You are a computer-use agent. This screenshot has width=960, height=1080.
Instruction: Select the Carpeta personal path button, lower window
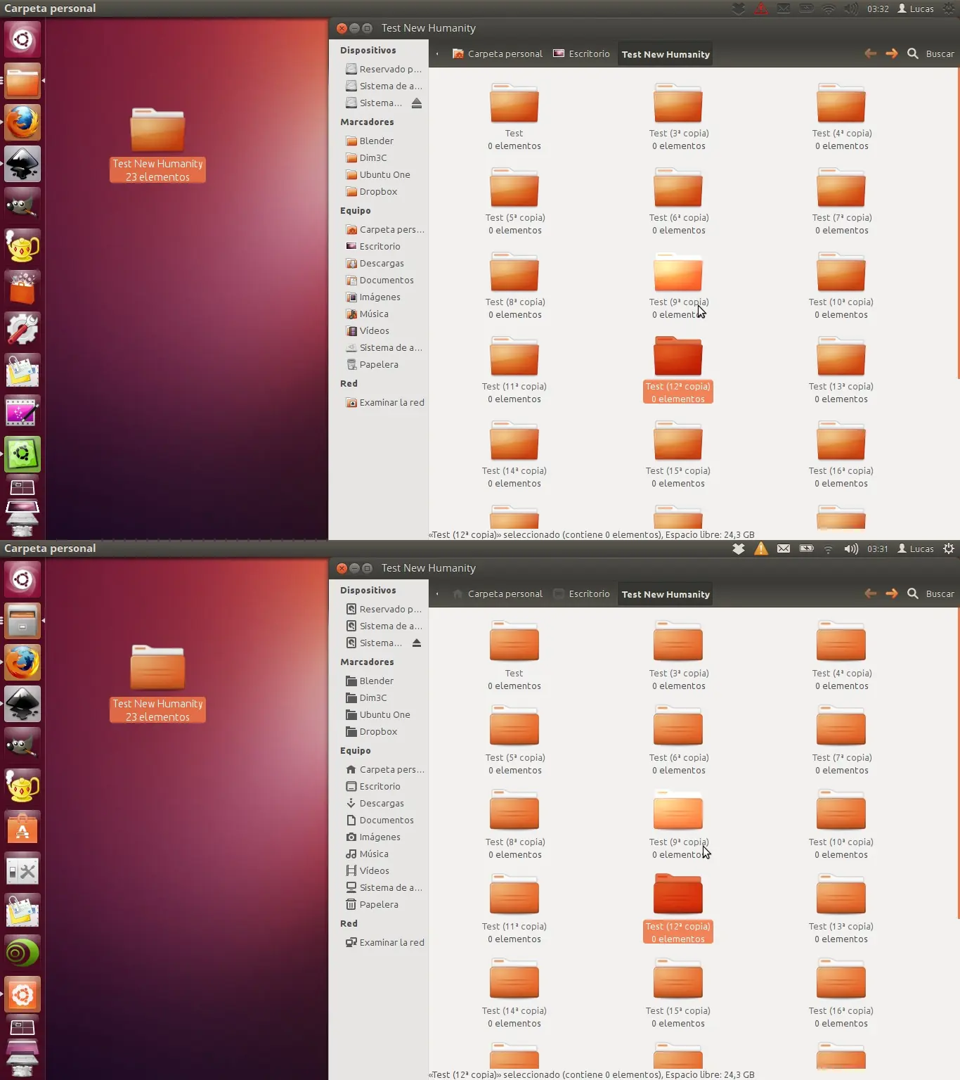click(x=498, y=593)
